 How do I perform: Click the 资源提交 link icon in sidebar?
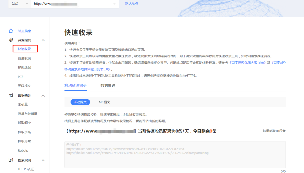point(11,40)
